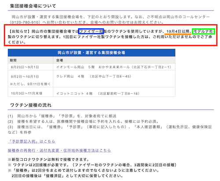Select the 10月3日～11月末頃 period cell
The width and height of the screenshot is (220, 181).
pyautogui.click(x=30, y=92)
